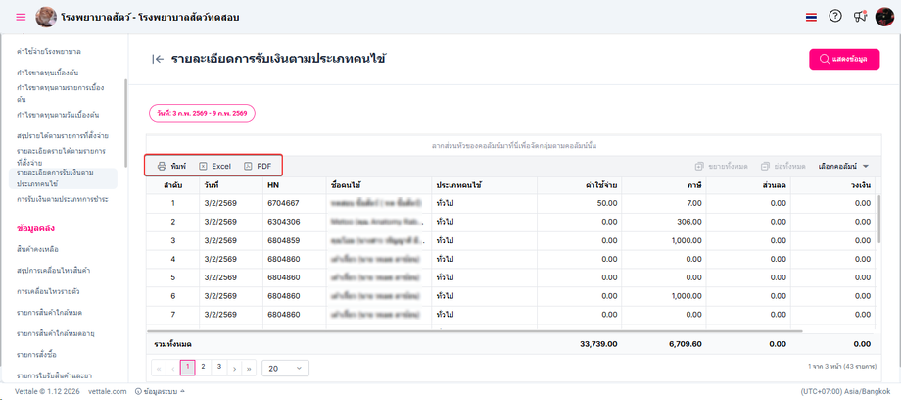901x400 pixels.
Task: Sort by the ส่วนลด column header
Action: [748, 185]
